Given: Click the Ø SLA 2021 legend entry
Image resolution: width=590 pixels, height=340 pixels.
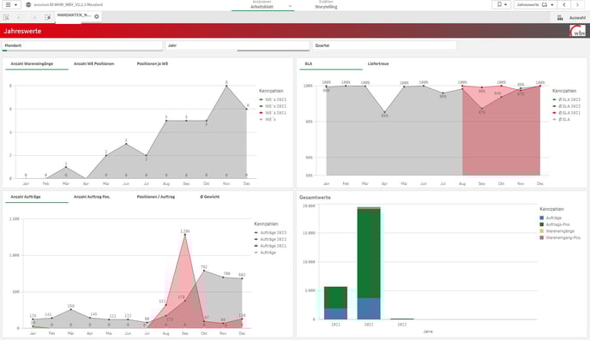Looking at the screenshot, I should pyautogui.click(x=566, y=113).
